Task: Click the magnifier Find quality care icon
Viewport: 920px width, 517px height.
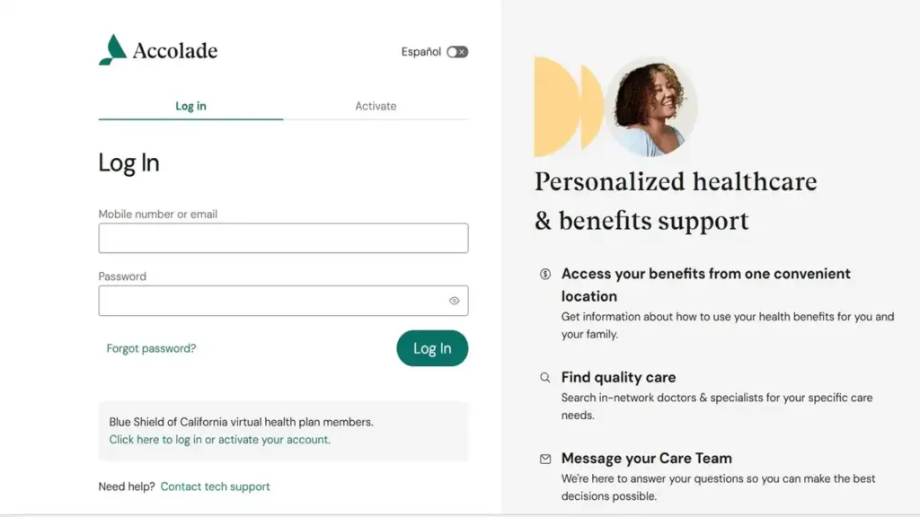Action: 545,378
